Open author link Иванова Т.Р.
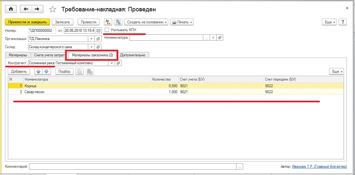This screenshot has height=175, width=355. pyautogui.click(x=319, y=167)
